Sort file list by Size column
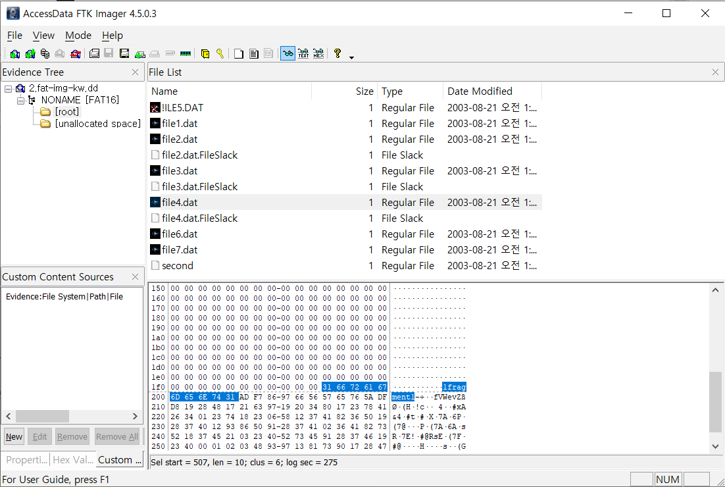The image size is (725, 487). [x=345, y=91]
